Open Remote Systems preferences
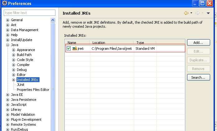217x131 pixels. click(23, 124)
